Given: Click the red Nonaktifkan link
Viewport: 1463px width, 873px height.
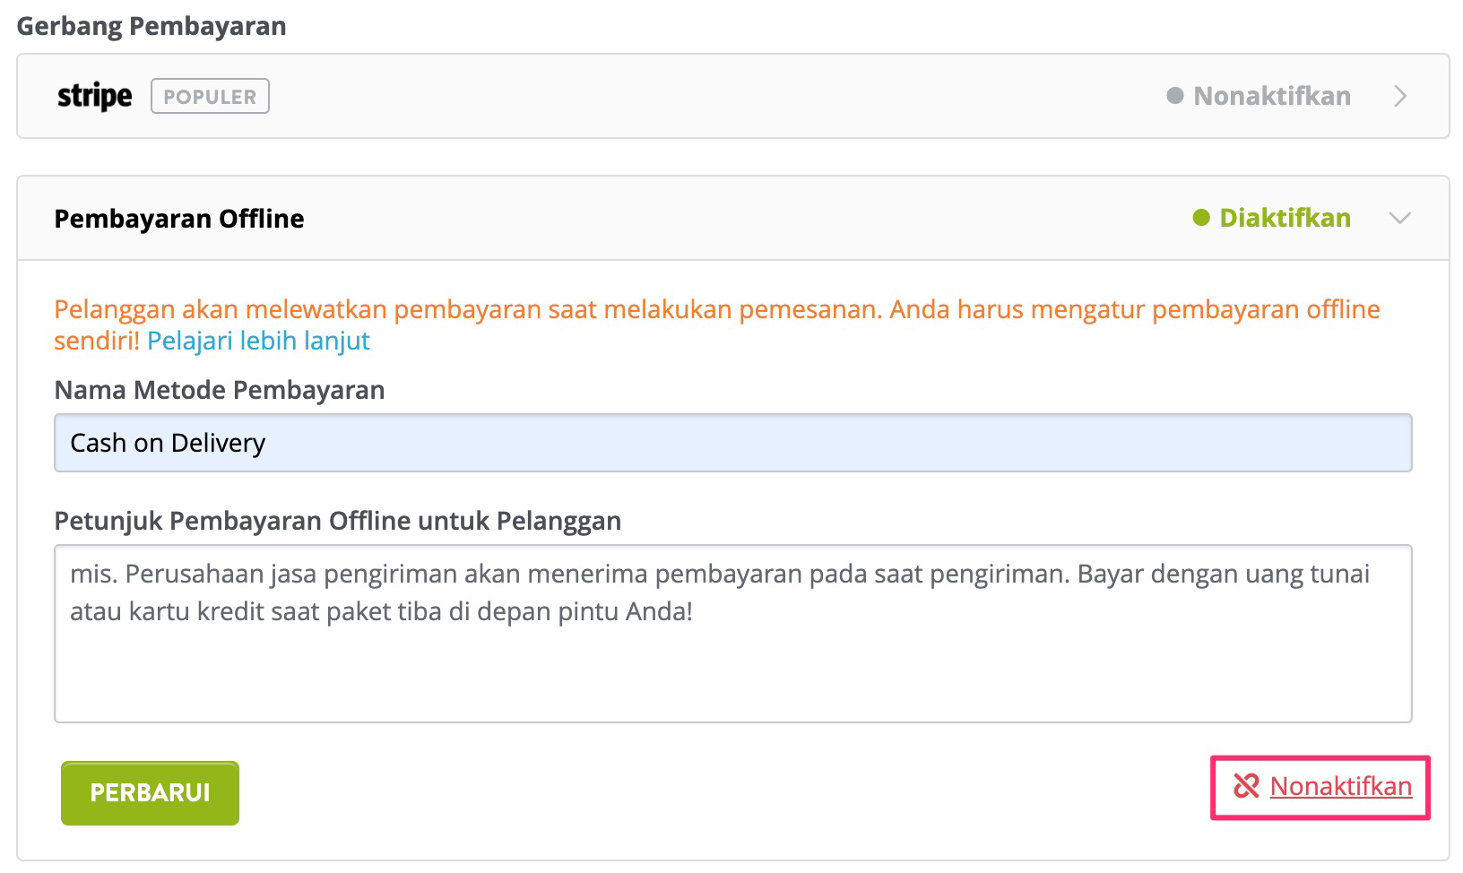Looking at the screenshot, I should point(1340,786).
